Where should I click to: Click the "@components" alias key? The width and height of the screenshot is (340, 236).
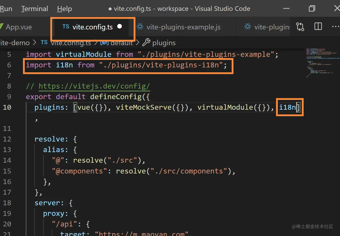pos(79,171)
